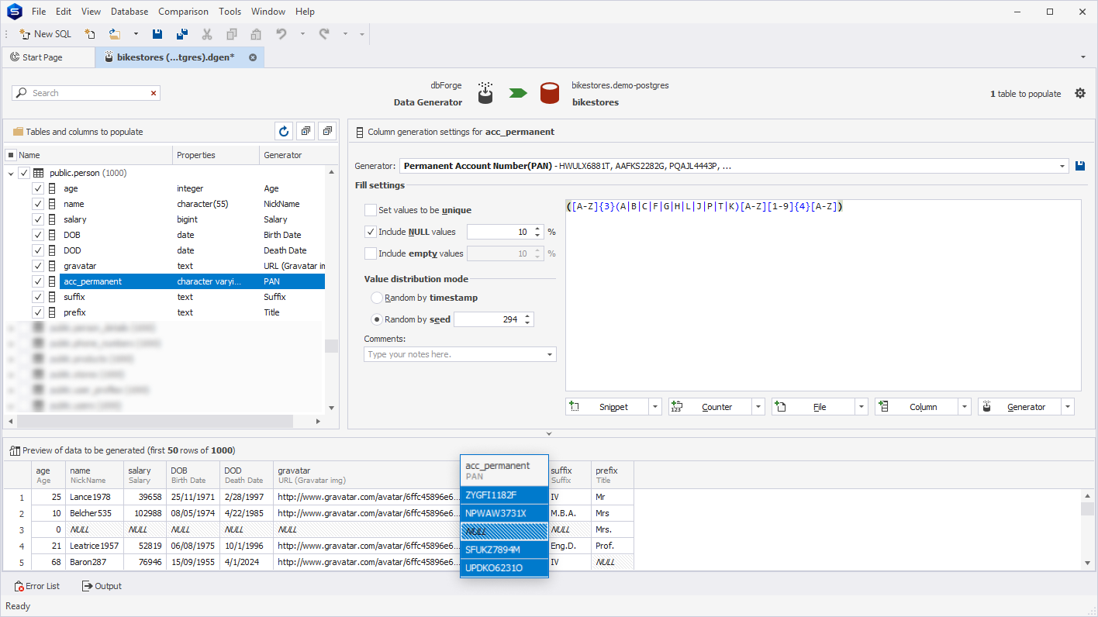Open the Database menu
The height and width of the screenshot is (617, 1098).
pyautogui.click(x=129, y=12)
